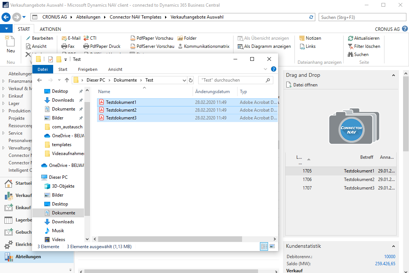Refresh the Explorer Test folder

(191, 80)
